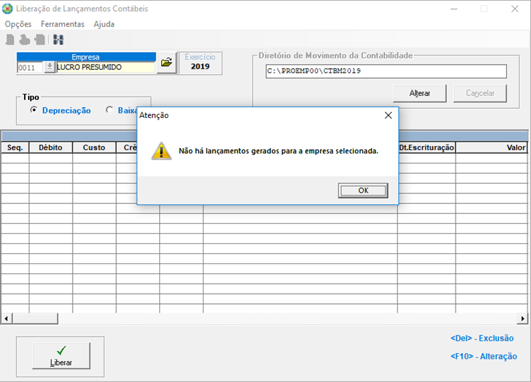The width and height of the screenshot is (531, 382).
Task: Confirm the Atenção dialog with OK
Action: [363, 191]
